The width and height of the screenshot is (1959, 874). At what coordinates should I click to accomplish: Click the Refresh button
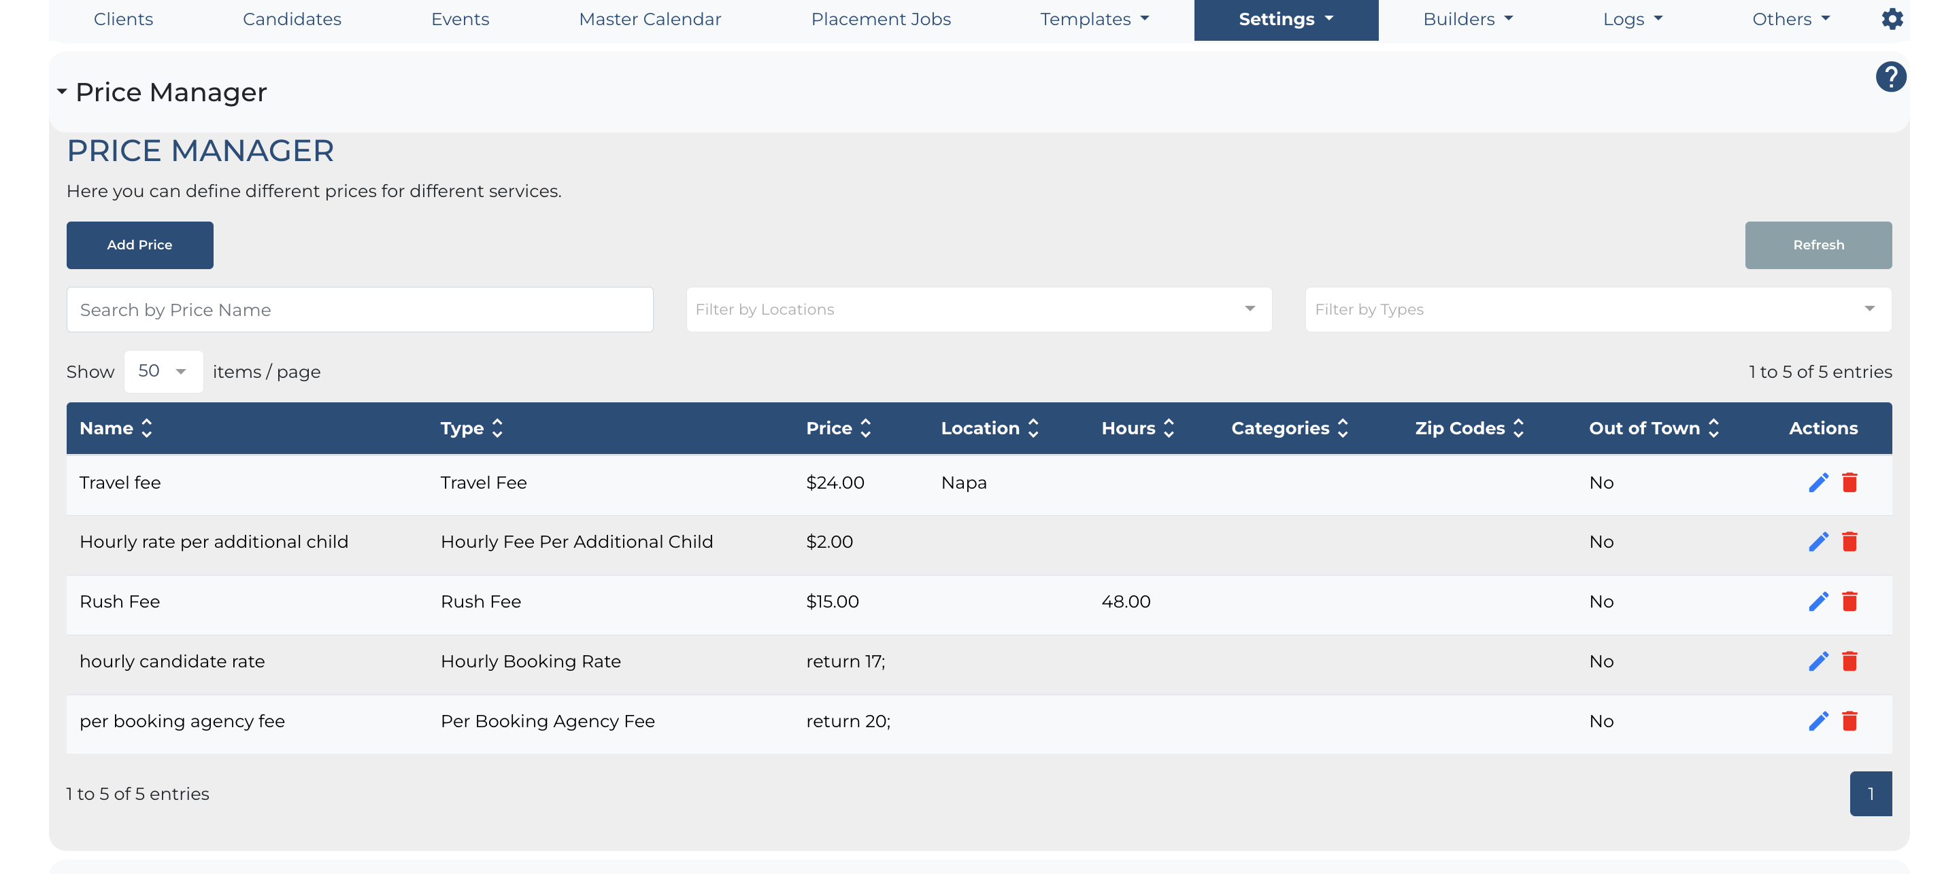(1818, 245)
